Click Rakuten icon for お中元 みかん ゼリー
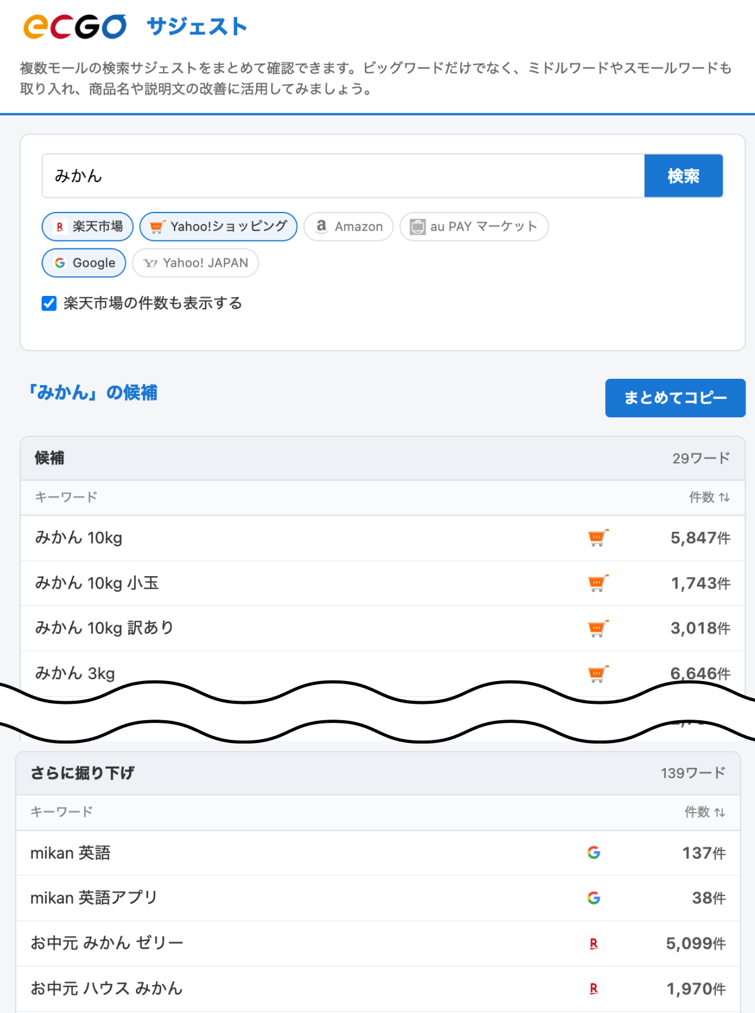 (x=594, y=943)
